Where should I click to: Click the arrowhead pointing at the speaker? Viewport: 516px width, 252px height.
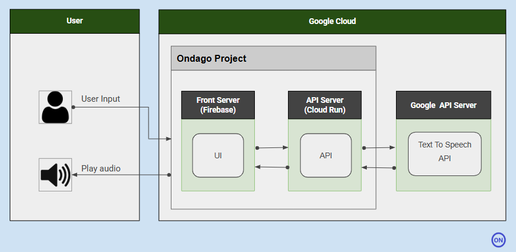pos(75,175)
